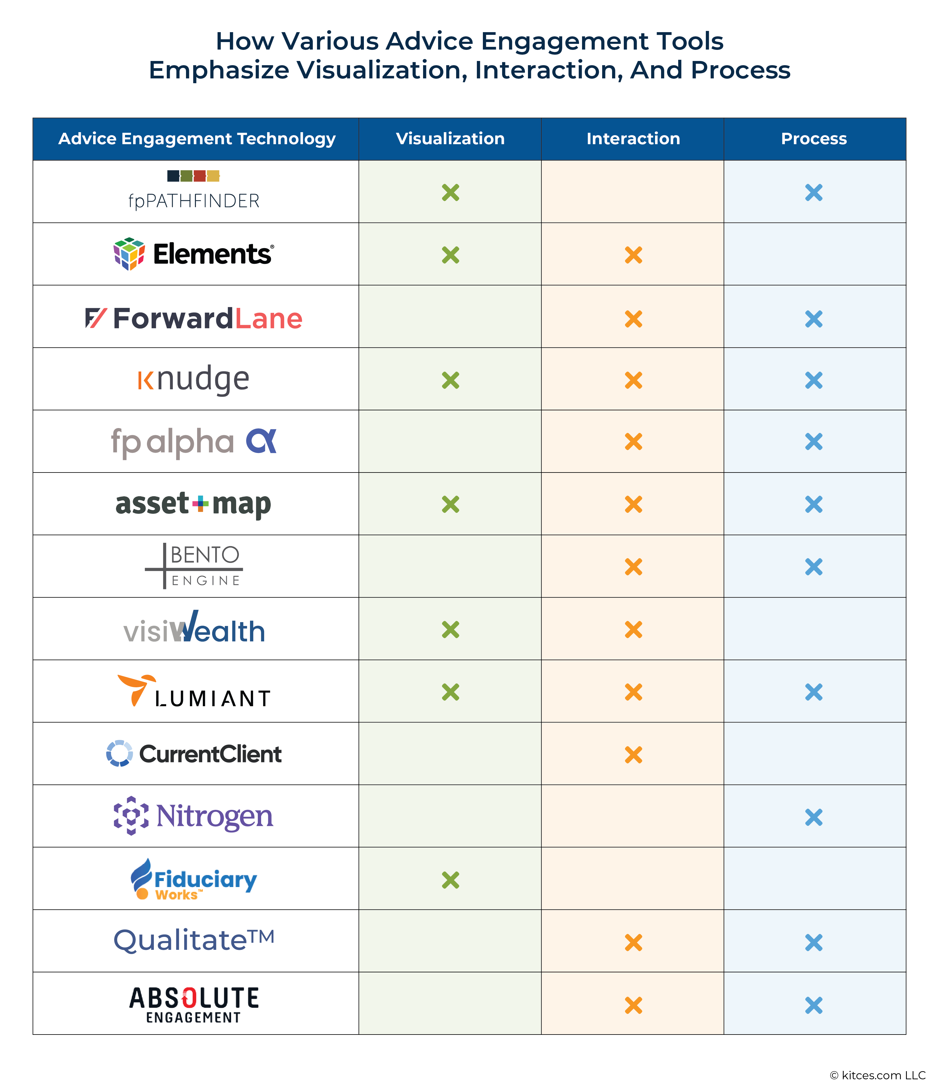Click the Interaction column header
This screenshot has height=1091, width=939.
pyautogui.click(x=633, y=138)
